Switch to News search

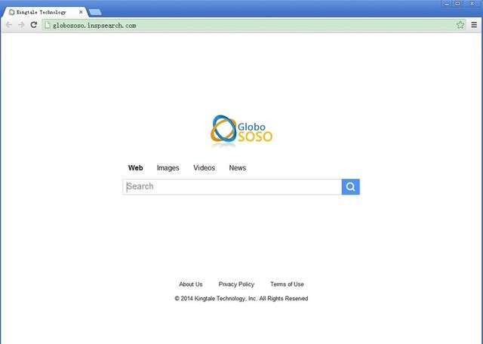238,167
